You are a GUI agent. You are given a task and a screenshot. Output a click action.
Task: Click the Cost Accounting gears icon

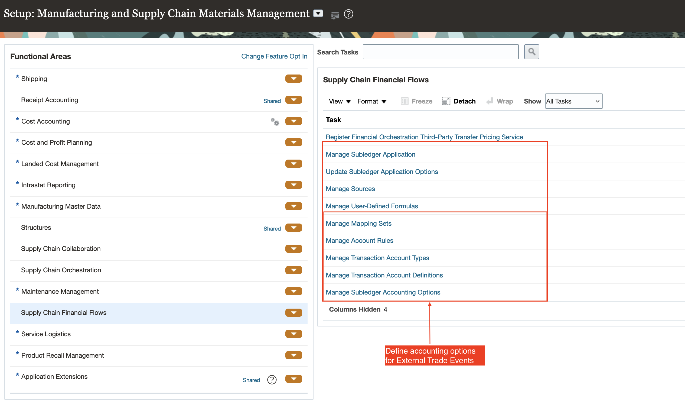pos(275,122)
